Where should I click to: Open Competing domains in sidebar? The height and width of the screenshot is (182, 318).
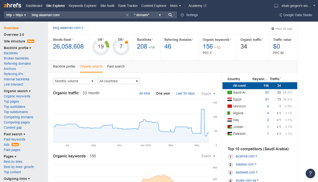tap(18, 117)
